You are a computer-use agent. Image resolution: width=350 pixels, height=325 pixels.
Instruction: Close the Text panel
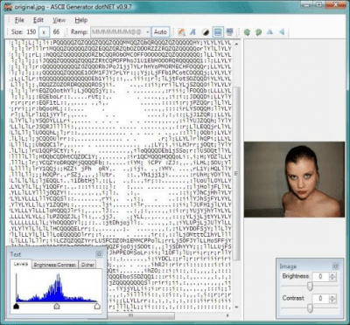(99, 254)
